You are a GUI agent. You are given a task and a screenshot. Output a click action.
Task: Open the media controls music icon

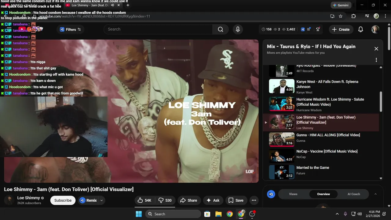tap(367, 16)
